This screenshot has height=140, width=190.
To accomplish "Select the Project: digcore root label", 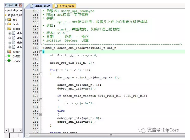I will (x=13, y=10).
